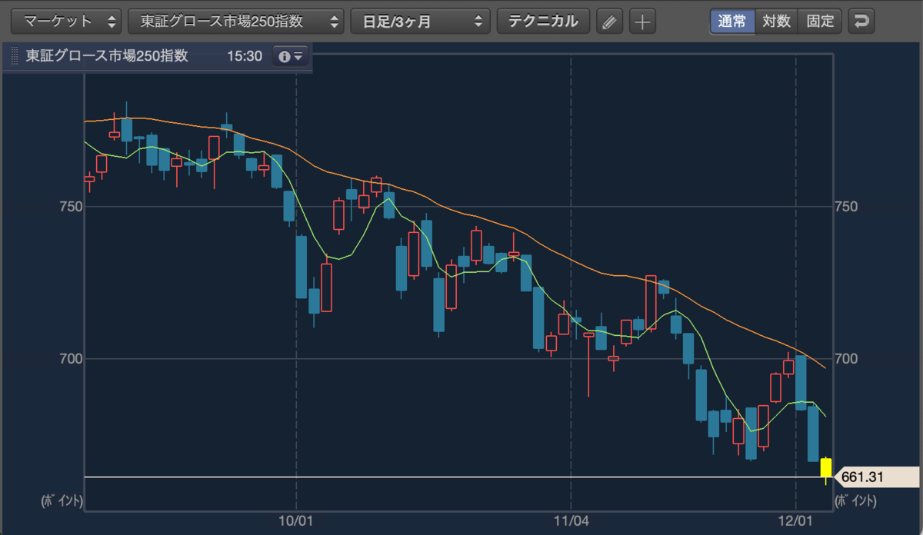Click the 10/01 date axis label
923x535 pixels.
tap(296, 520)
